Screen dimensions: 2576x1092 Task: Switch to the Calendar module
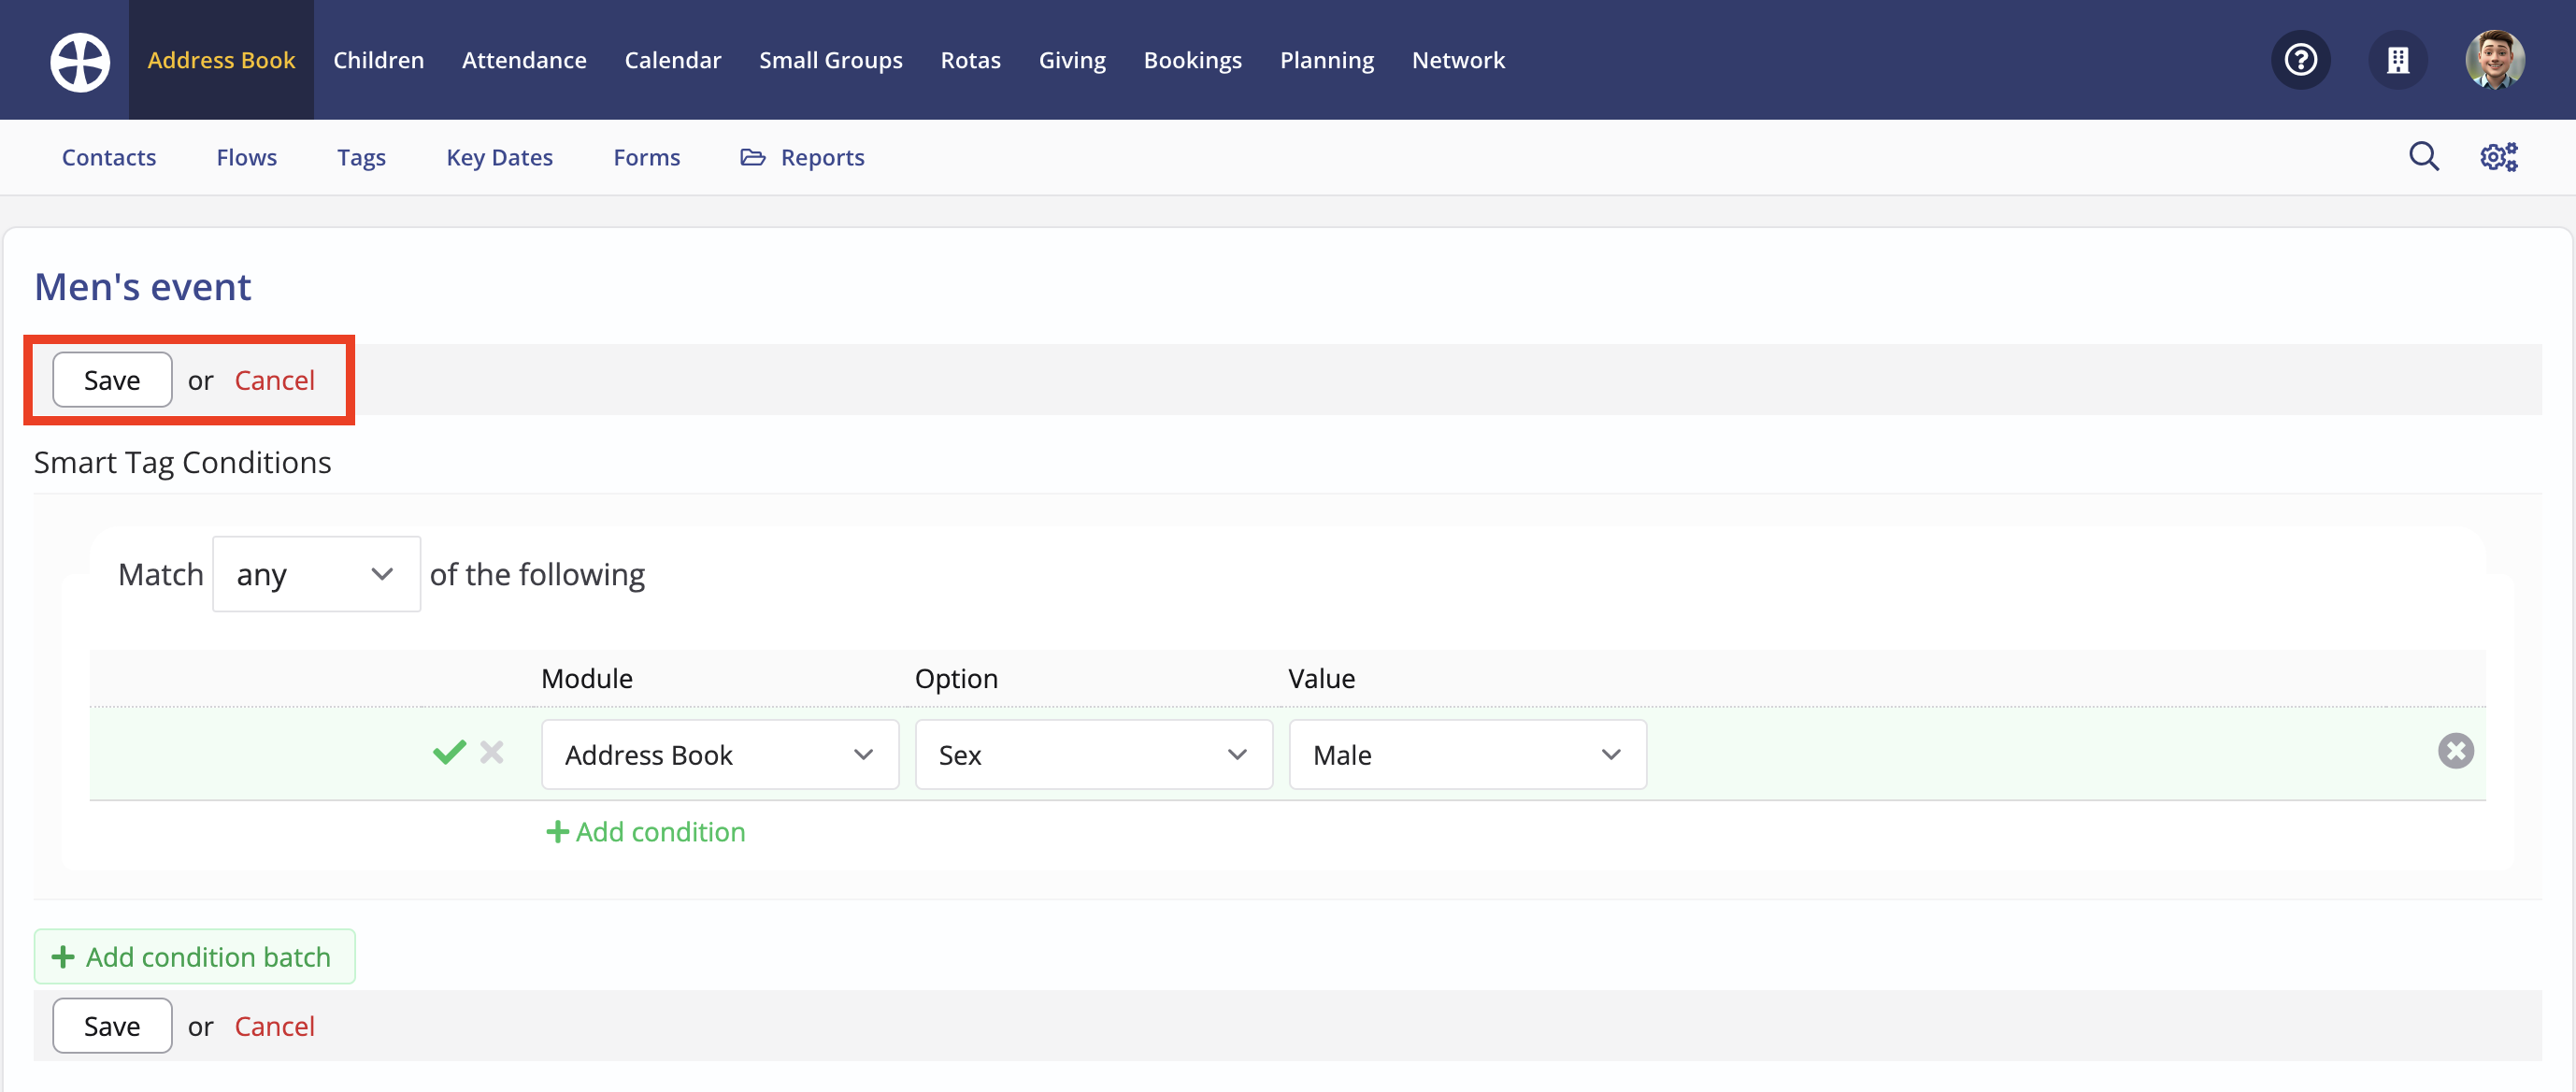(672, 60)
